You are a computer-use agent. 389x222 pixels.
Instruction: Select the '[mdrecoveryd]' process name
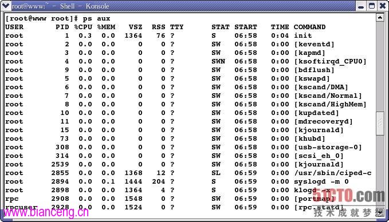324,121
